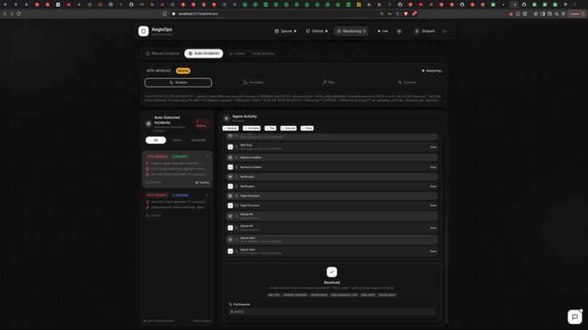Viewport: 588px width, 330px height.
Task: Click 'Error surge detected' incident line
Action: (177, 169)
